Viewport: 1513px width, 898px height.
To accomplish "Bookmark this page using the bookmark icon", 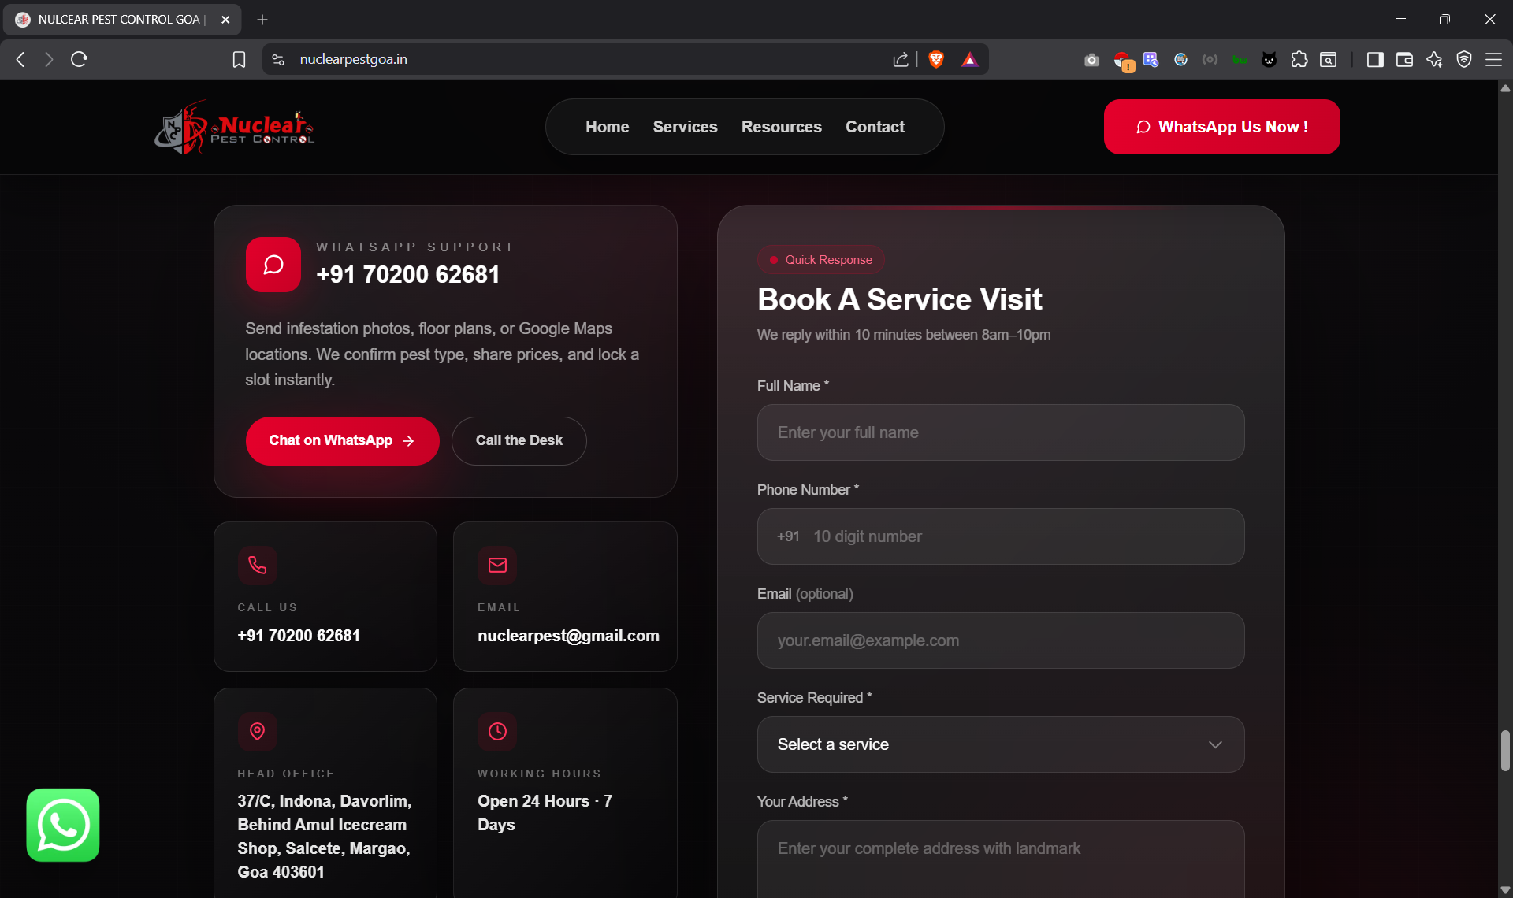I will (239, 59).
